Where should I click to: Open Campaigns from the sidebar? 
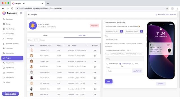tap(8, 39)
